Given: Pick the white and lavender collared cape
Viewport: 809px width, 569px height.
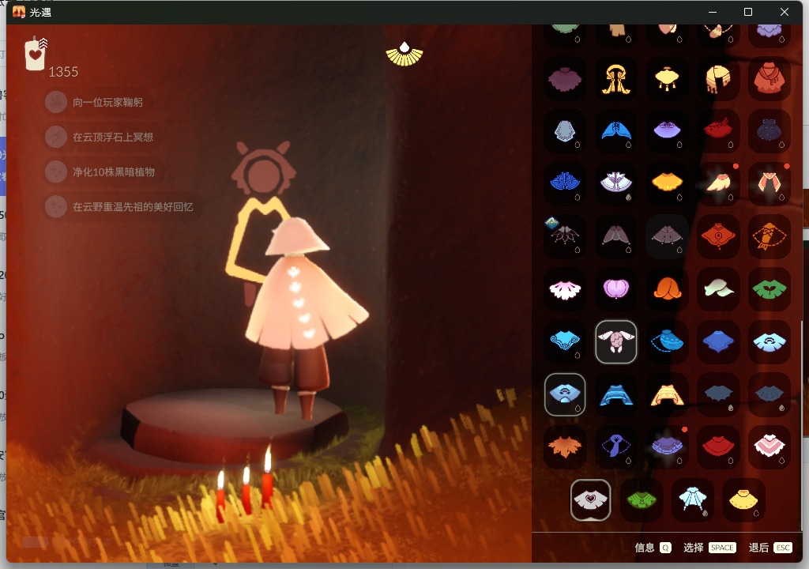Looking at the screenshot, I should point(615,183).
